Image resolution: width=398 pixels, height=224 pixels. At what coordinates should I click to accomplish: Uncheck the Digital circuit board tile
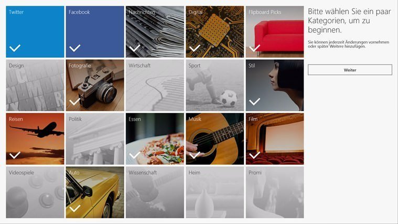[x=215, y=32]
